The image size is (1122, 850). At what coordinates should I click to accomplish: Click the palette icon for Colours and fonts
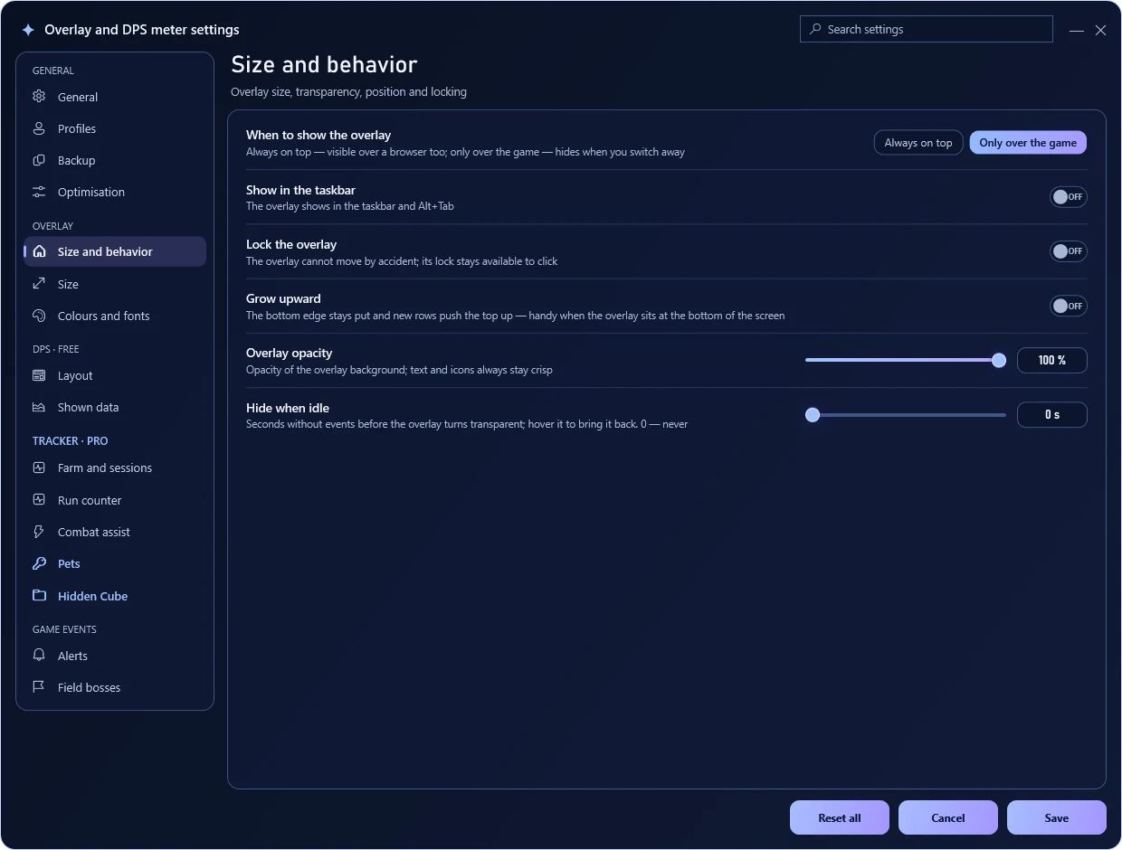(39, 316)
